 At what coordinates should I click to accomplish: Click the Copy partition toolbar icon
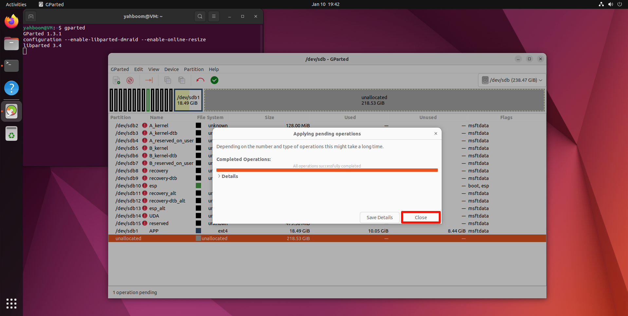(x=168, y=80)
